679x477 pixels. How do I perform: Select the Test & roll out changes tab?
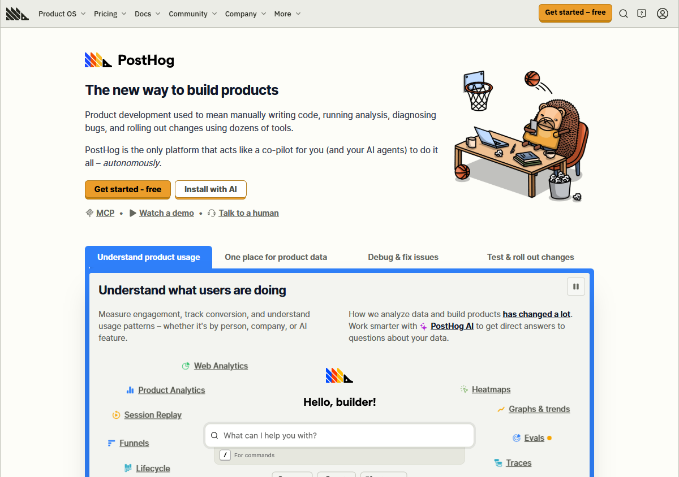531,257
